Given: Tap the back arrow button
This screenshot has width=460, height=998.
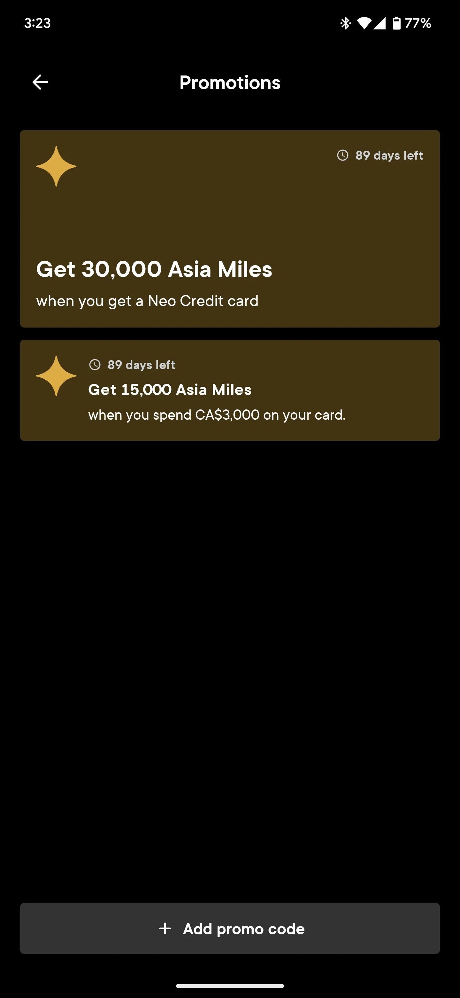Looking at the screenshot, I should (40, 82).
